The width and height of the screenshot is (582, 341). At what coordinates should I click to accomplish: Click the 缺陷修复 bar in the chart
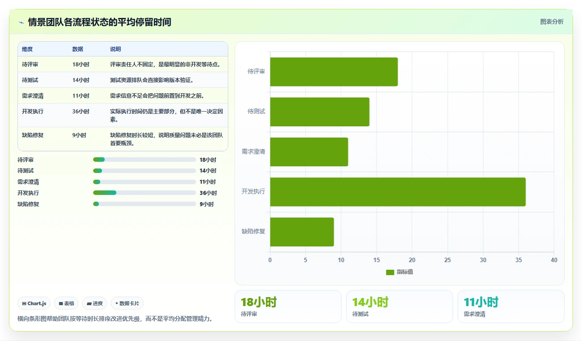[x=302, y=232]
